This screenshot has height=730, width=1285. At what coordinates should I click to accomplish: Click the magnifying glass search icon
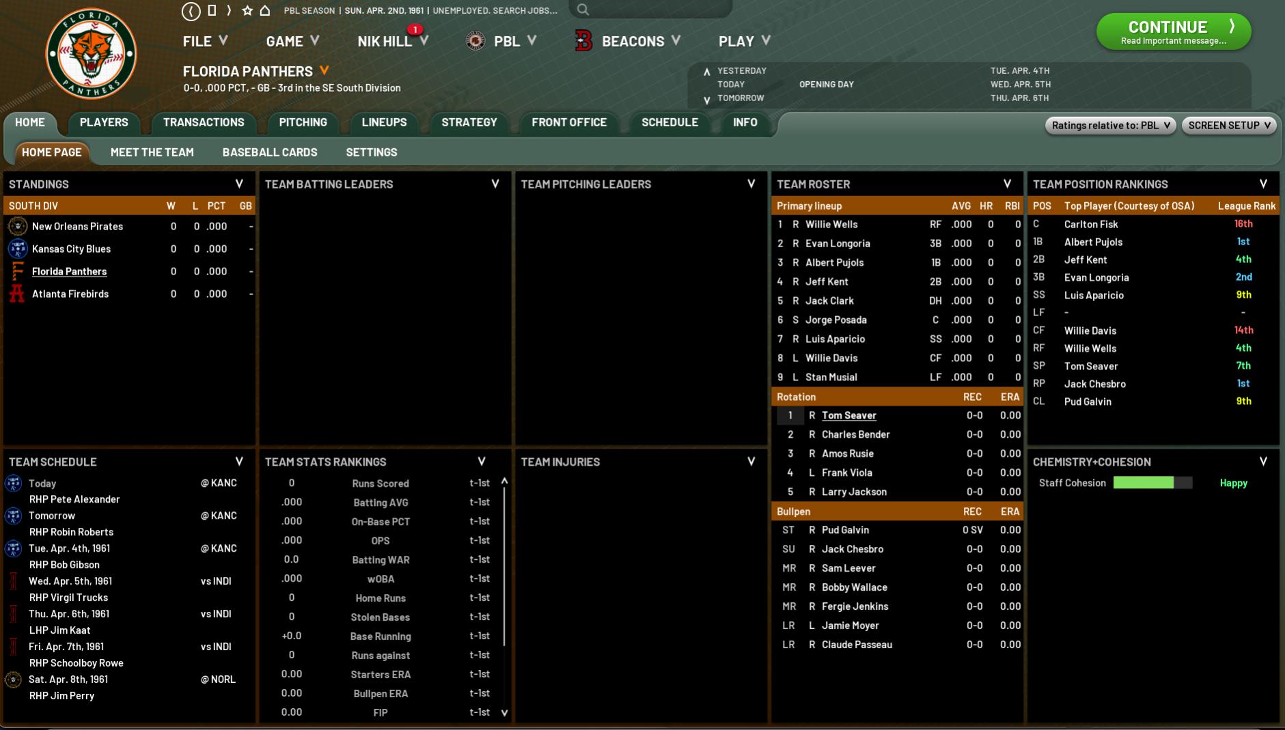coord(583,10)
